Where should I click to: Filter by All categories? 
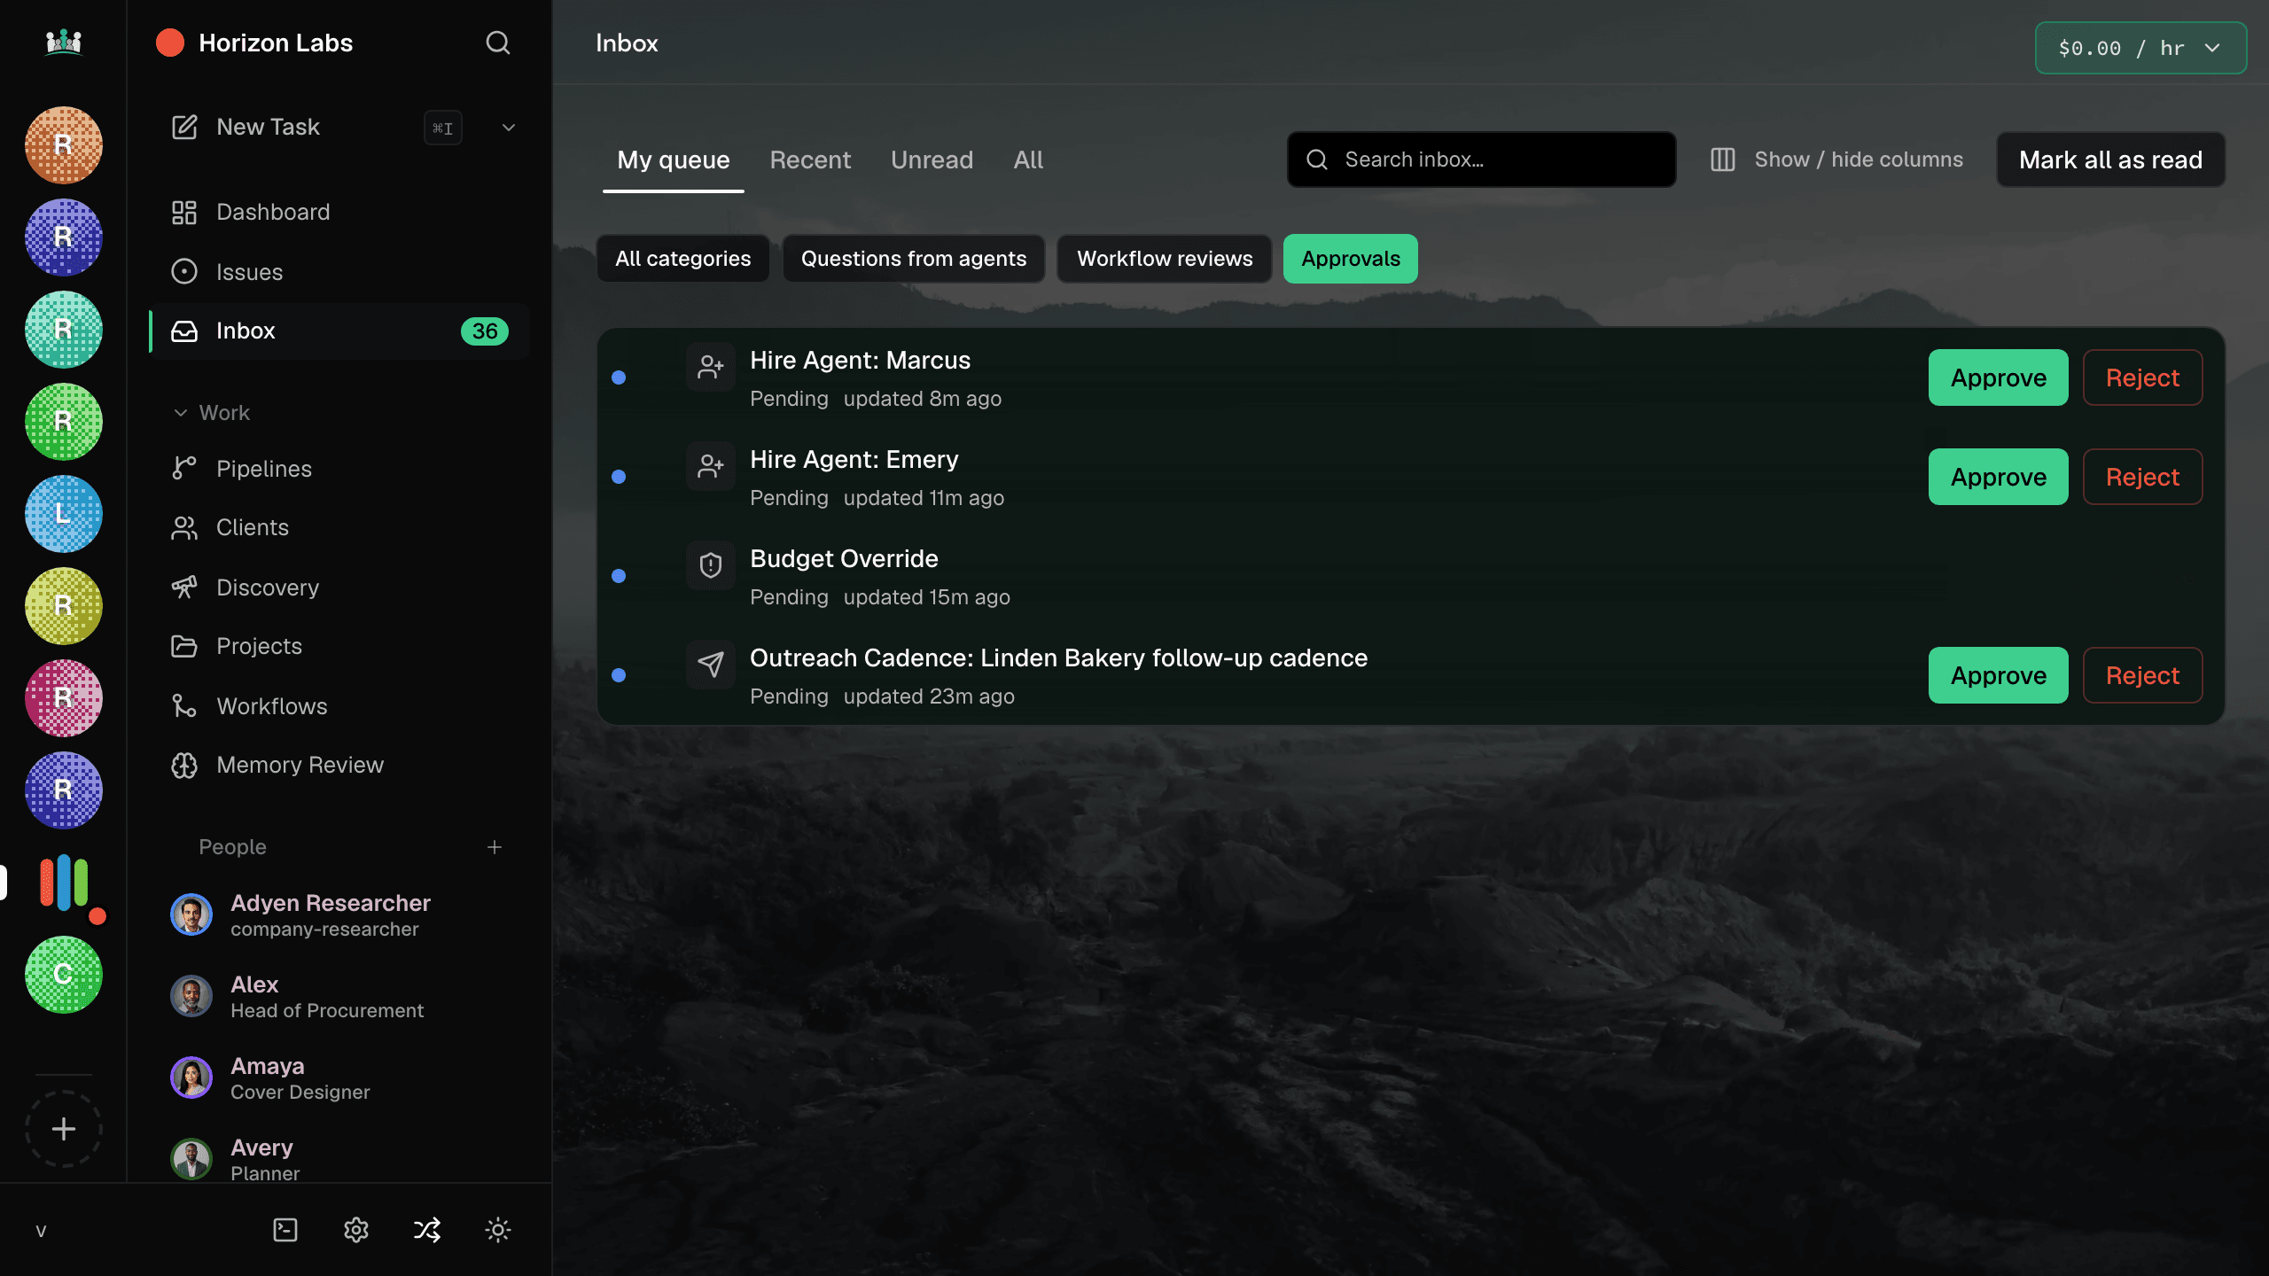682,259
